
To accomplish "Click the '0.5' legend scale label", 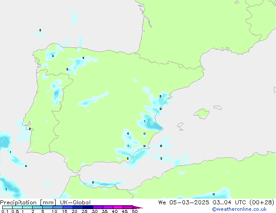I will [15, 211].
